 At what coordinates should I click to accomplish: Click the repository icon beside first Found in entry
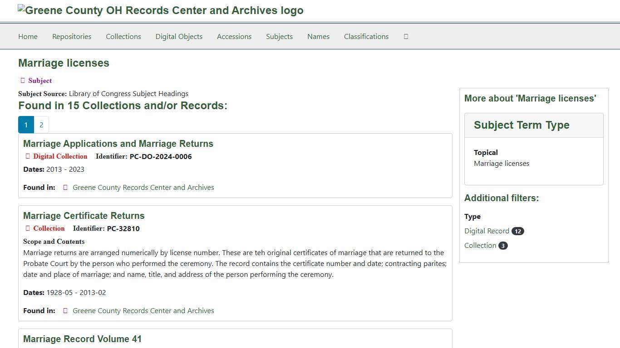[x=65, y=187]
